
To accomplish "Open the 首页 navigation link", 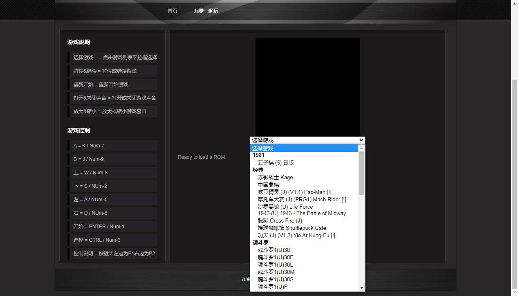I will pyautogui.click(x=173, y=11).
